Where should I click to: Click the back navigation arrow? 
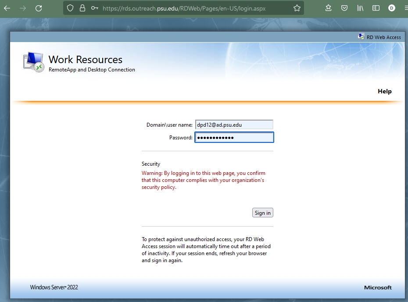click(7, 7)
